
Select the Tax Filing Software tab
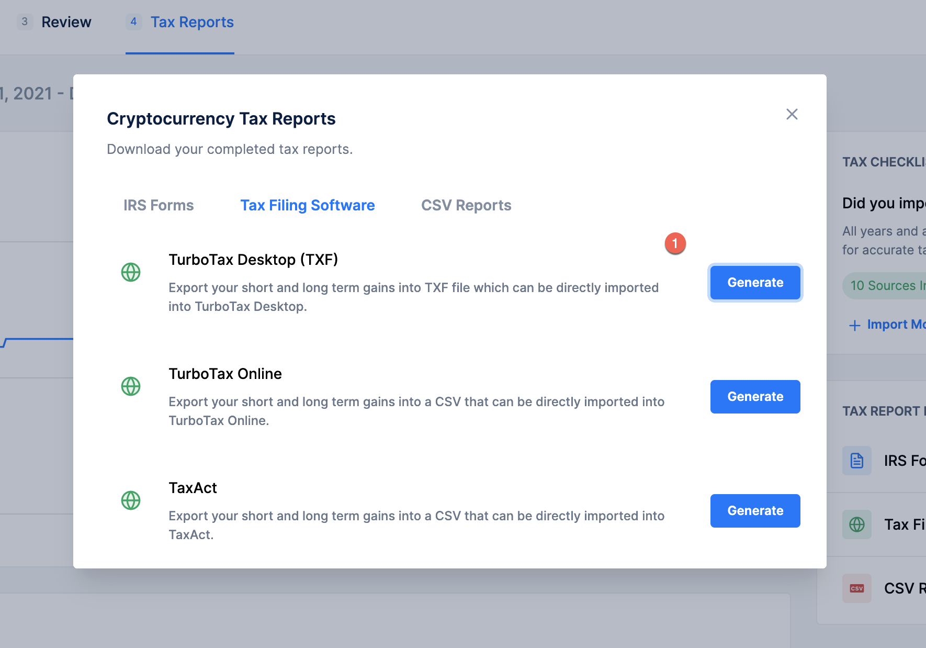(308, 205)
